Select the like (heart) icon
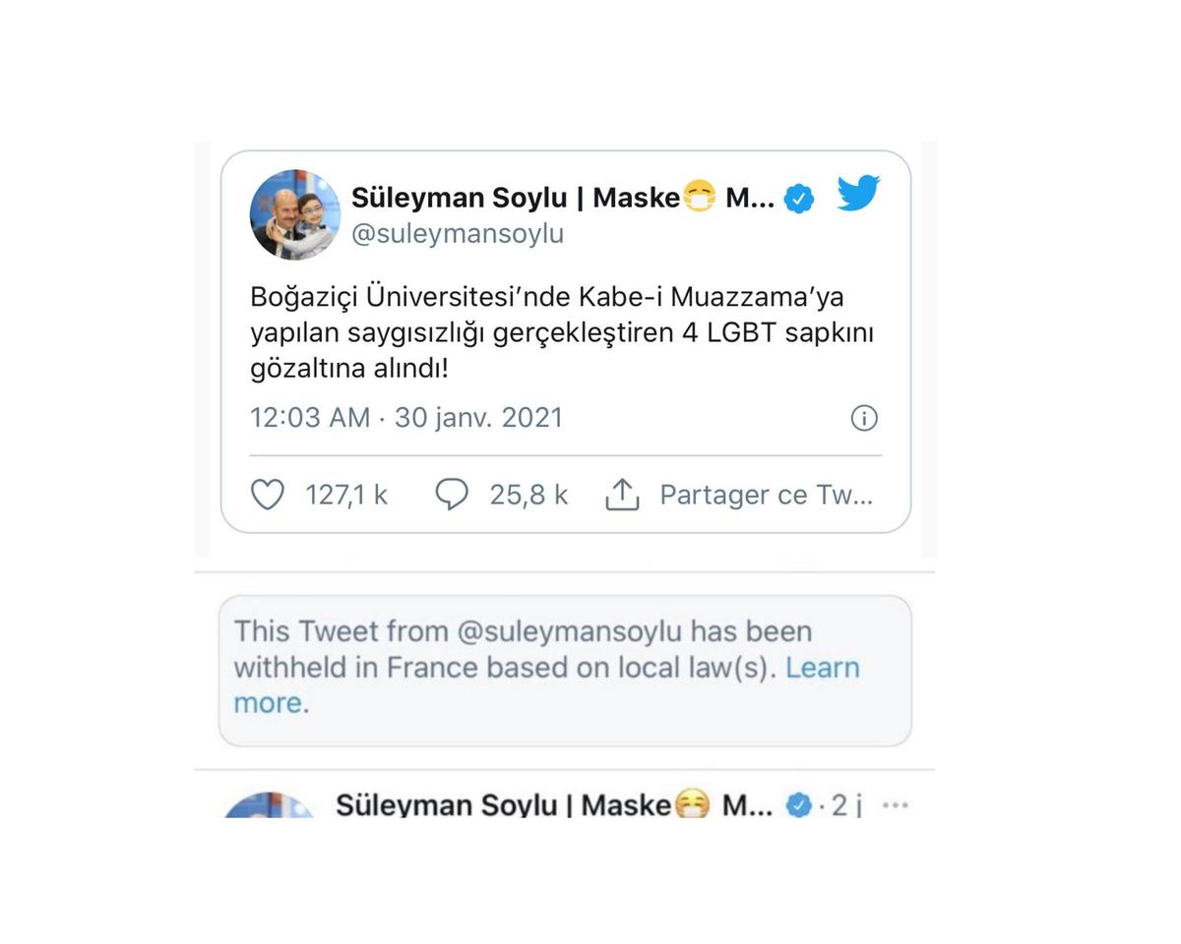Image resolution: width=1181 pixels, height=944 pixels. pos(268,495)
